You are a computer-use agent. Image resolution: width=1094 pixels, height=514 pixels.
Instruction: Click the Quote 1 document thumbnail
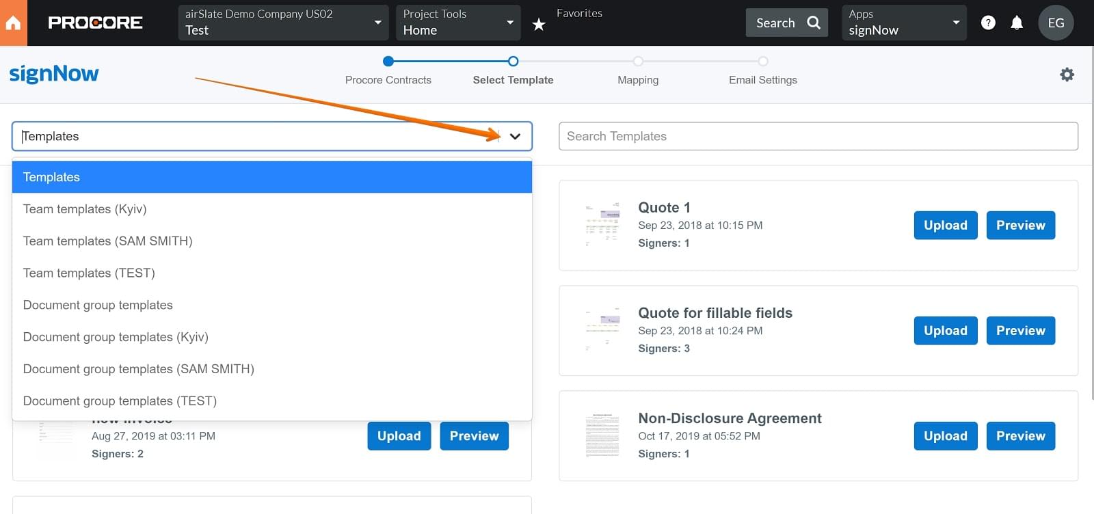click(x=602, y=225)
